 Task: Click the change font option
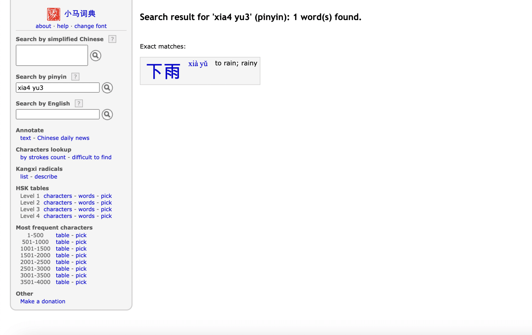(90, 26)
